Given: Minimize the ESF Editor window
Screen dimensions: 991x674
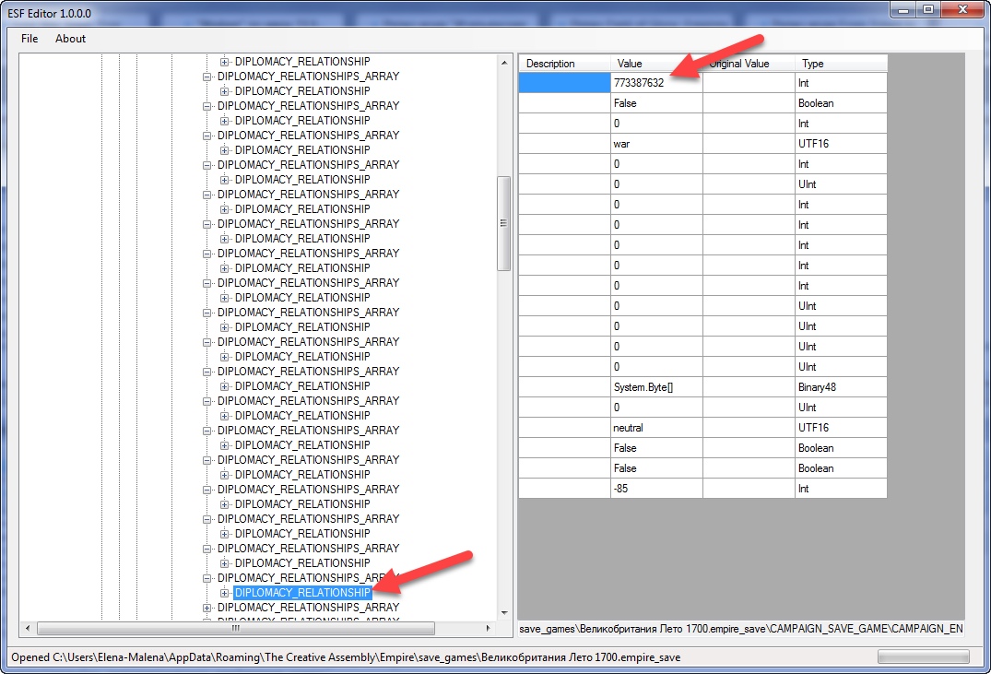Looking at the screenshot, I should (903, 9).
